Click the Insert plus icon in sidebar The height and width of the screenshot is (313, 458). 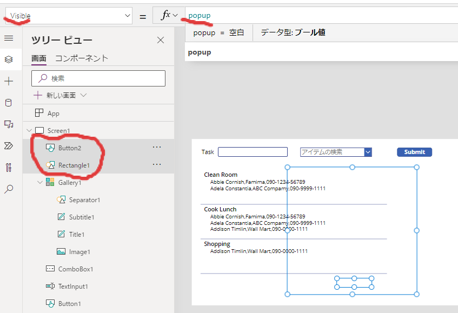(9, 81)
